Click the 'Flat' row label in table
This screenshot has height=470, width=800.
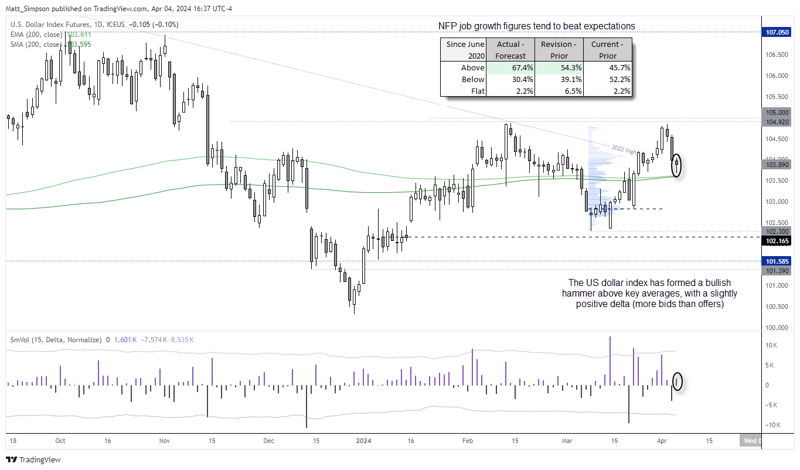click(x=477, y=91)
